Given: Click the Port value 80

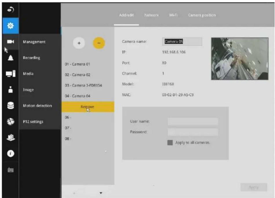Looking at the screenshot, I should [x=164, y=63].
